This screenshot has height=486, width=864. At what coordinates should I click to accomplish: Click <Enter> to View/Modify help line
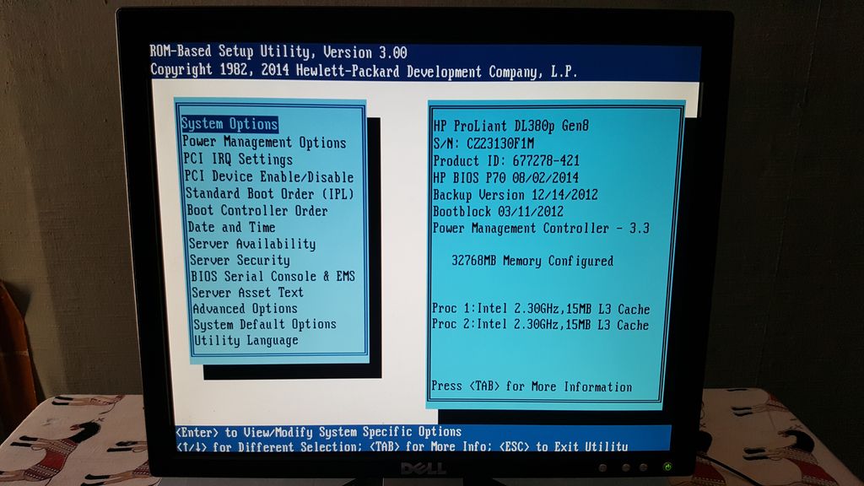coord(318,431)
